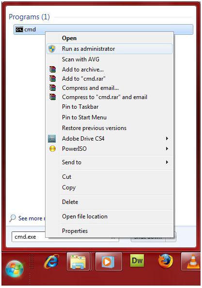Expand the Adobe Drive CS4 submenu arrow
The height and width of the screenshot is (288, 202).
click(167, 139)
